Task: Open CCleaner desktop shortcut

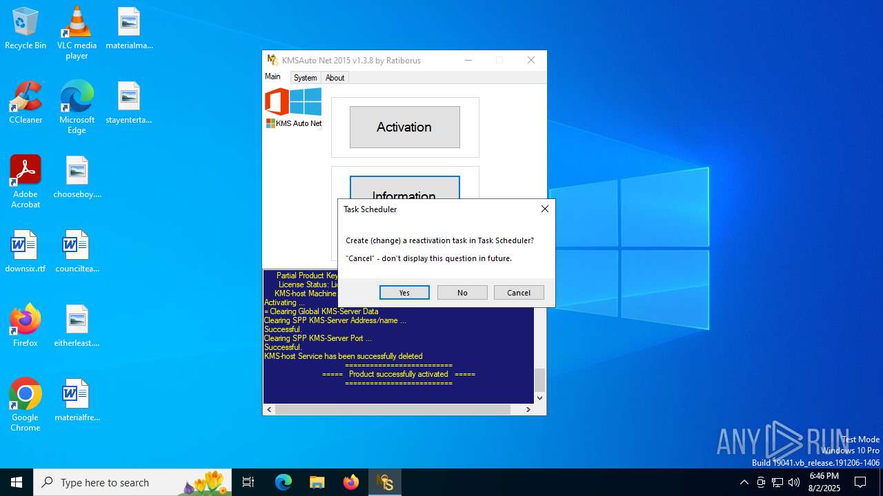Action: point(26,103)
